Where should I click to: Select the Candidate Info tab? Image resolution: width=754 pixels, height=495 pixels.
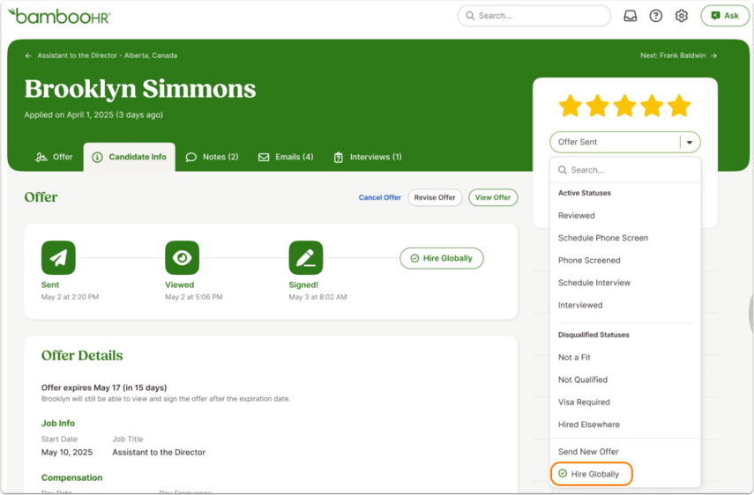130,157
